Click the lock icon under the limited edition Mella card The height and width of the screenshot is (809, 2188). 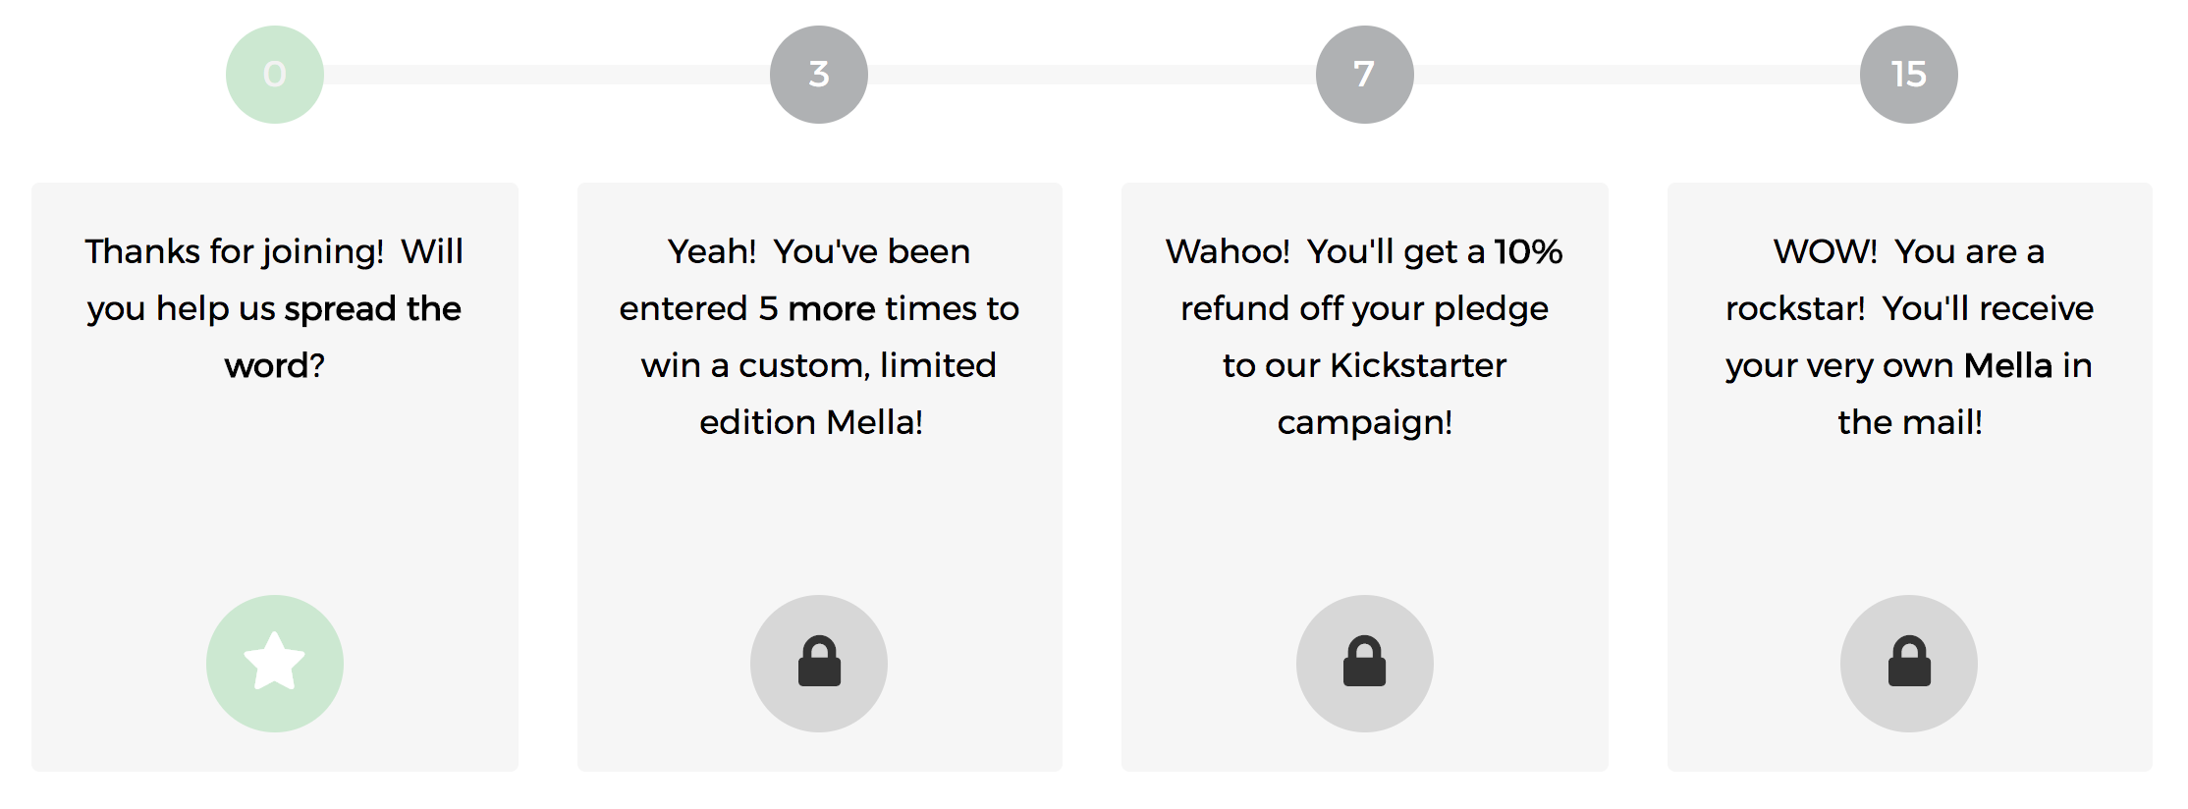819,663
